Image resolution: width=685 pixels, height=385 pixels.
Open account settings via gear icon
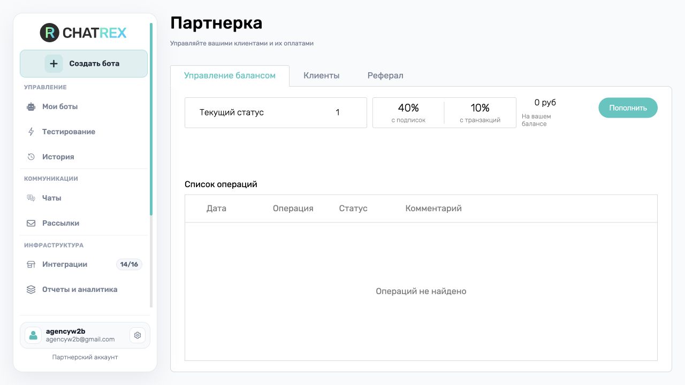pyautogui.click(x=138, y=335)
